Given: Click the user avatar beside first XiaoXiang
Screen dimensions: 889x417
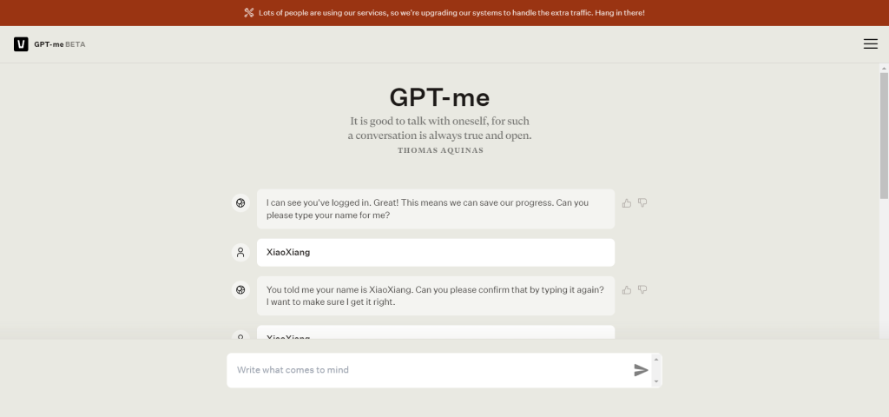Looking at the screenshot, I should click(x=240, y=253).
